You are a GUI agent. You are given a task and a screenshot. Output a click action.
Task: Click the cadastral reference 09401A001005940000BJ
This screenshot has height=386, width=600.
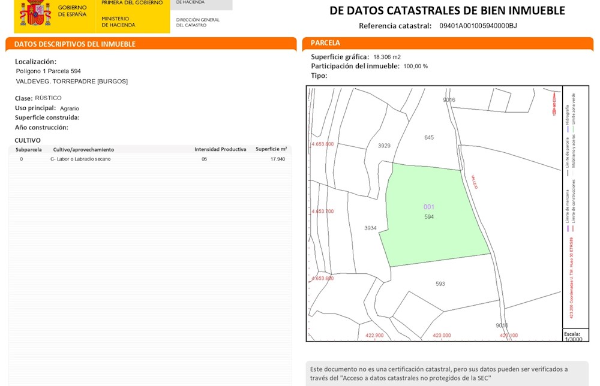pos(478,26)
